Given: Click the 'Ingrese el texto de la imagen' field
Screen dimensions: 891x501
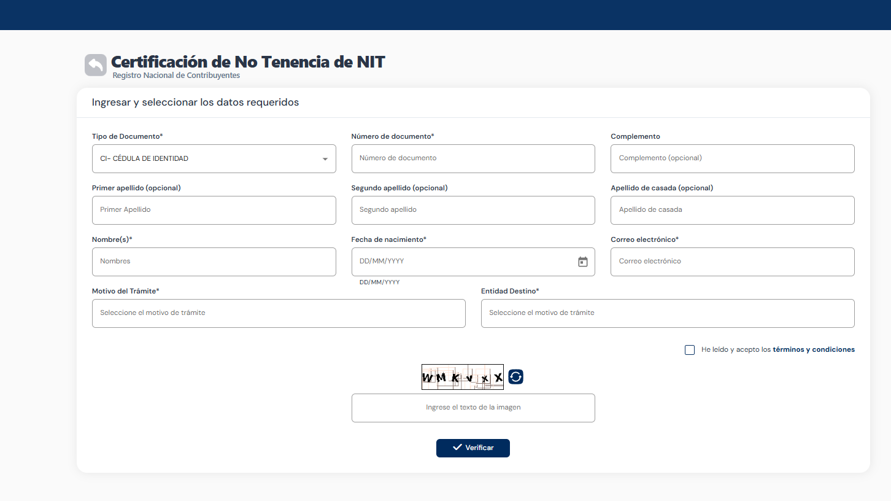Looking at the screenshot, I should [x=472, y=408].
